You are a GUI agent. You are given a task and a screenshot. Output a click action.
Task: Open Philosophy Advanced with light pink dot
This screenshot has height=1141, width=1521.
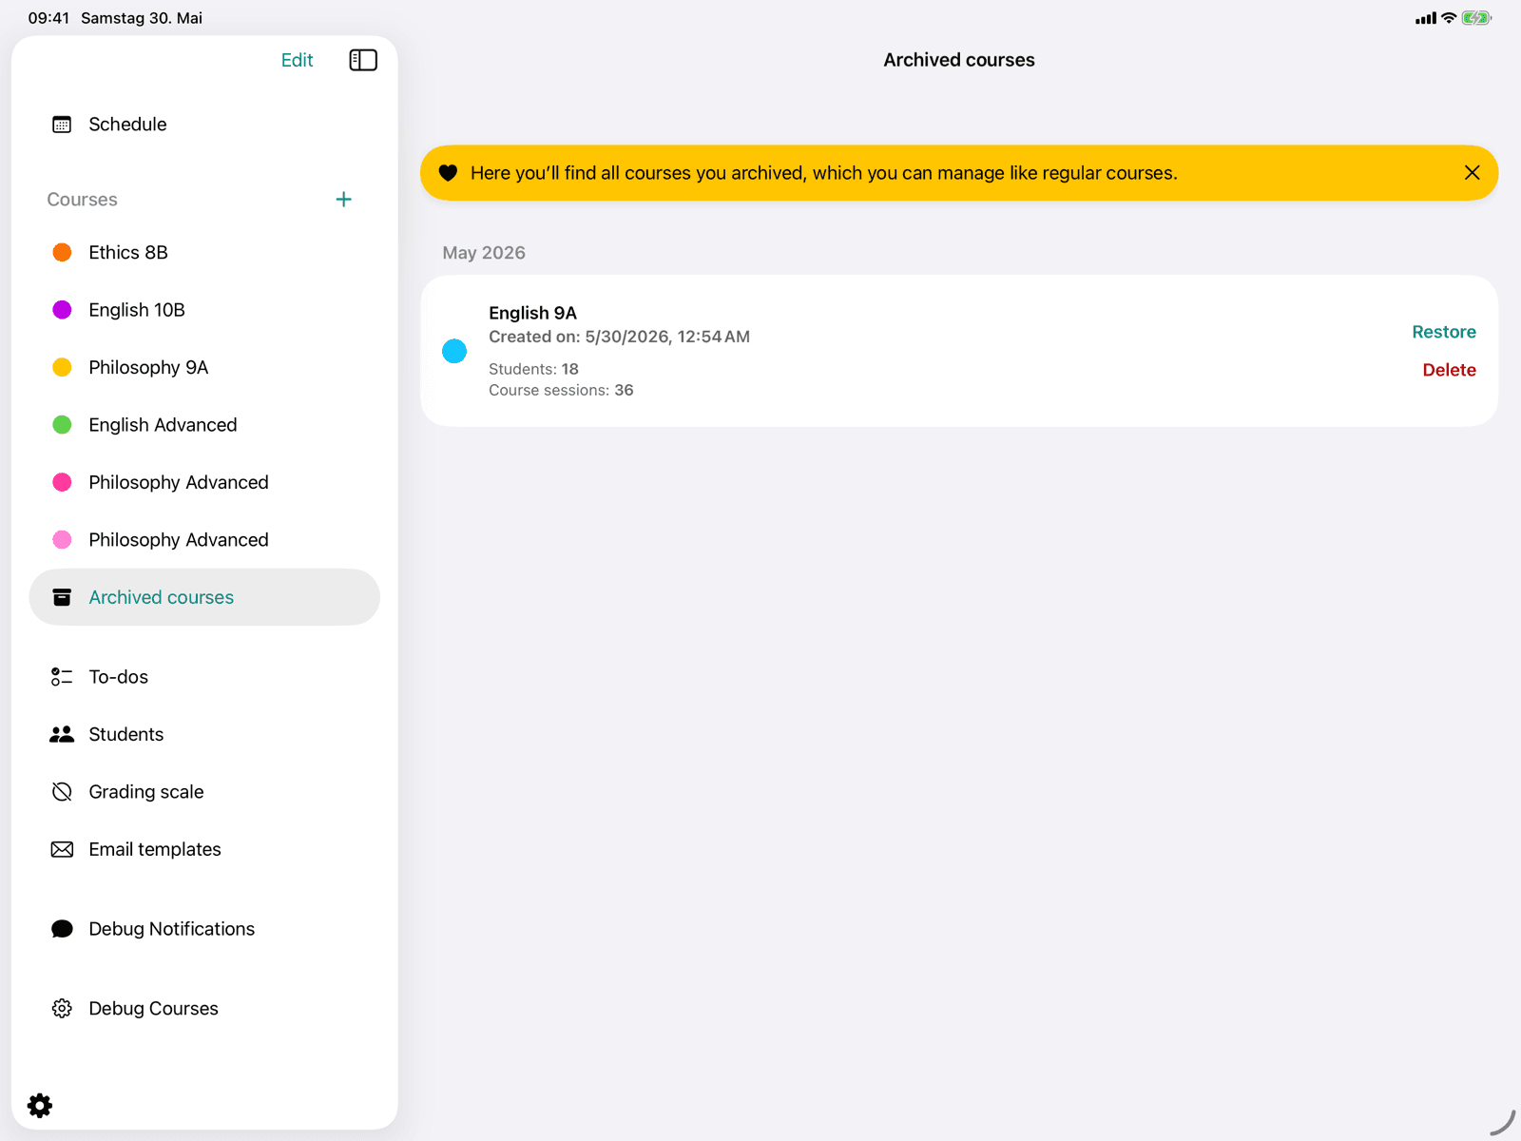(x=204, y=540)
